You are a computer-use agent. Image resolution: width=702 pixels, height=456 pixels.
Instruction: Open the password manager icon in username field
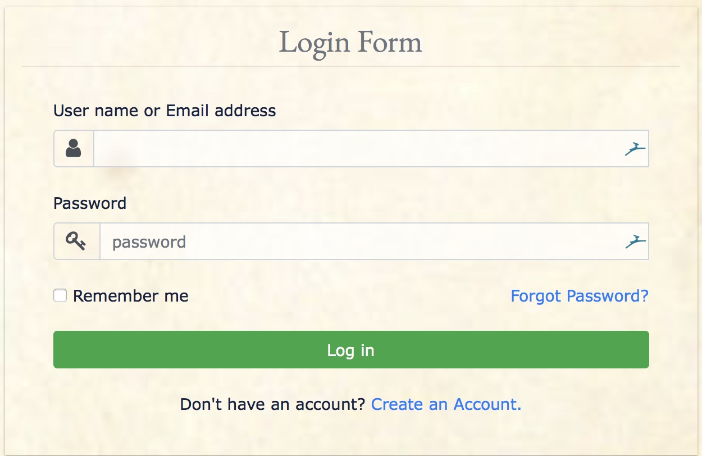coord(635,149)
